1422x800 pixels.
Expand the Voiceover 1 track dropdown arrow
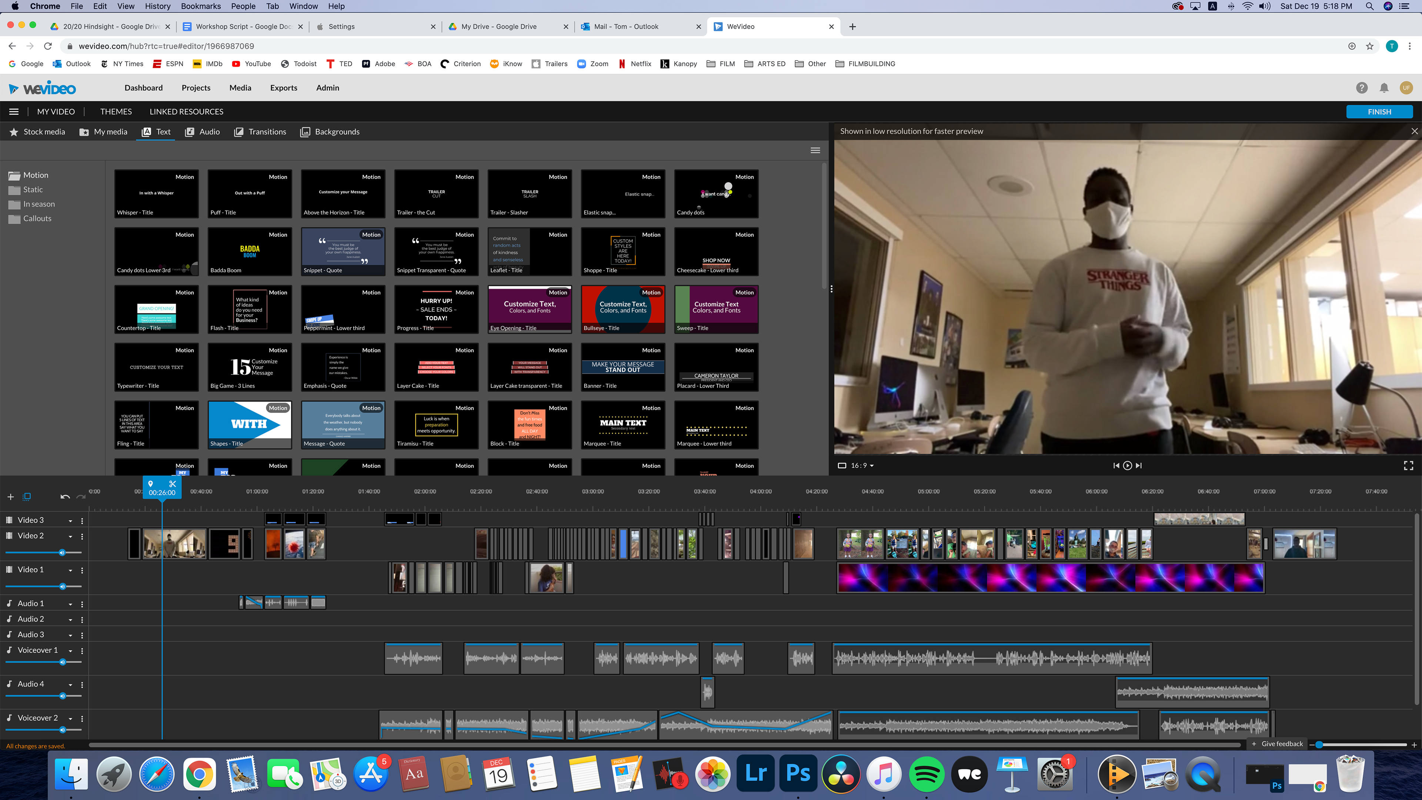click(70, 651)
